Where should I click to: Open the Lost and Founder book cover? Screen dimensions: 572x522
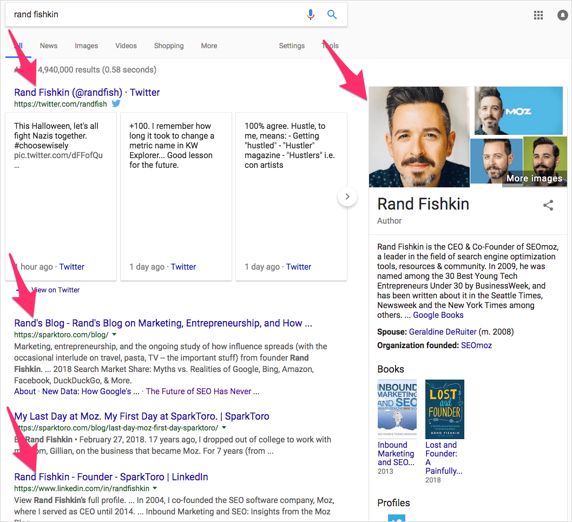(x=445, y=409)
